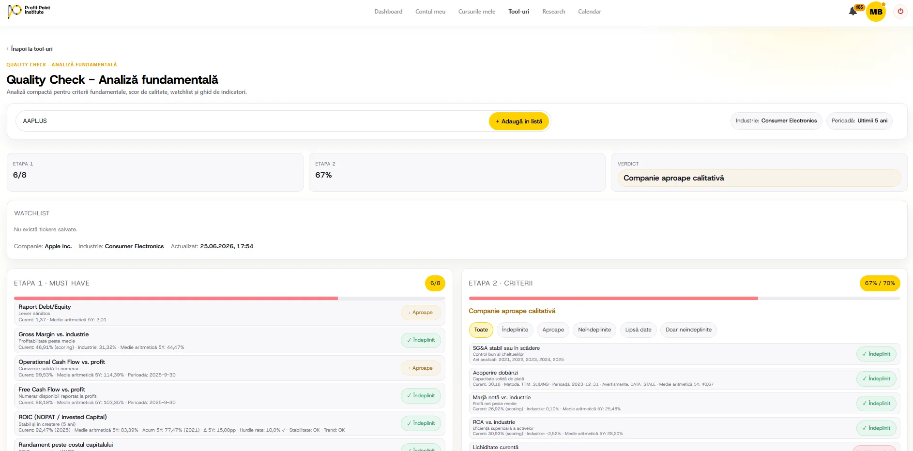The image size is (913, 451).
Task: Click 'Îndeplinit' badge for Free Cash Flow
Action: pos(421,396)
